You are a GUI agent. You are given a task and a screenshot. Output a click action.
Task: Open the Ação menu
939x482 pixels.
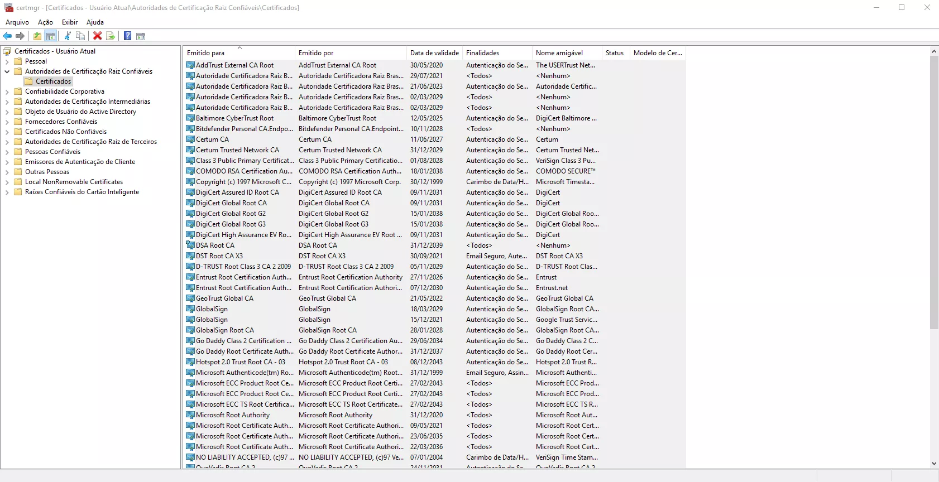click(x=45, y=22)
